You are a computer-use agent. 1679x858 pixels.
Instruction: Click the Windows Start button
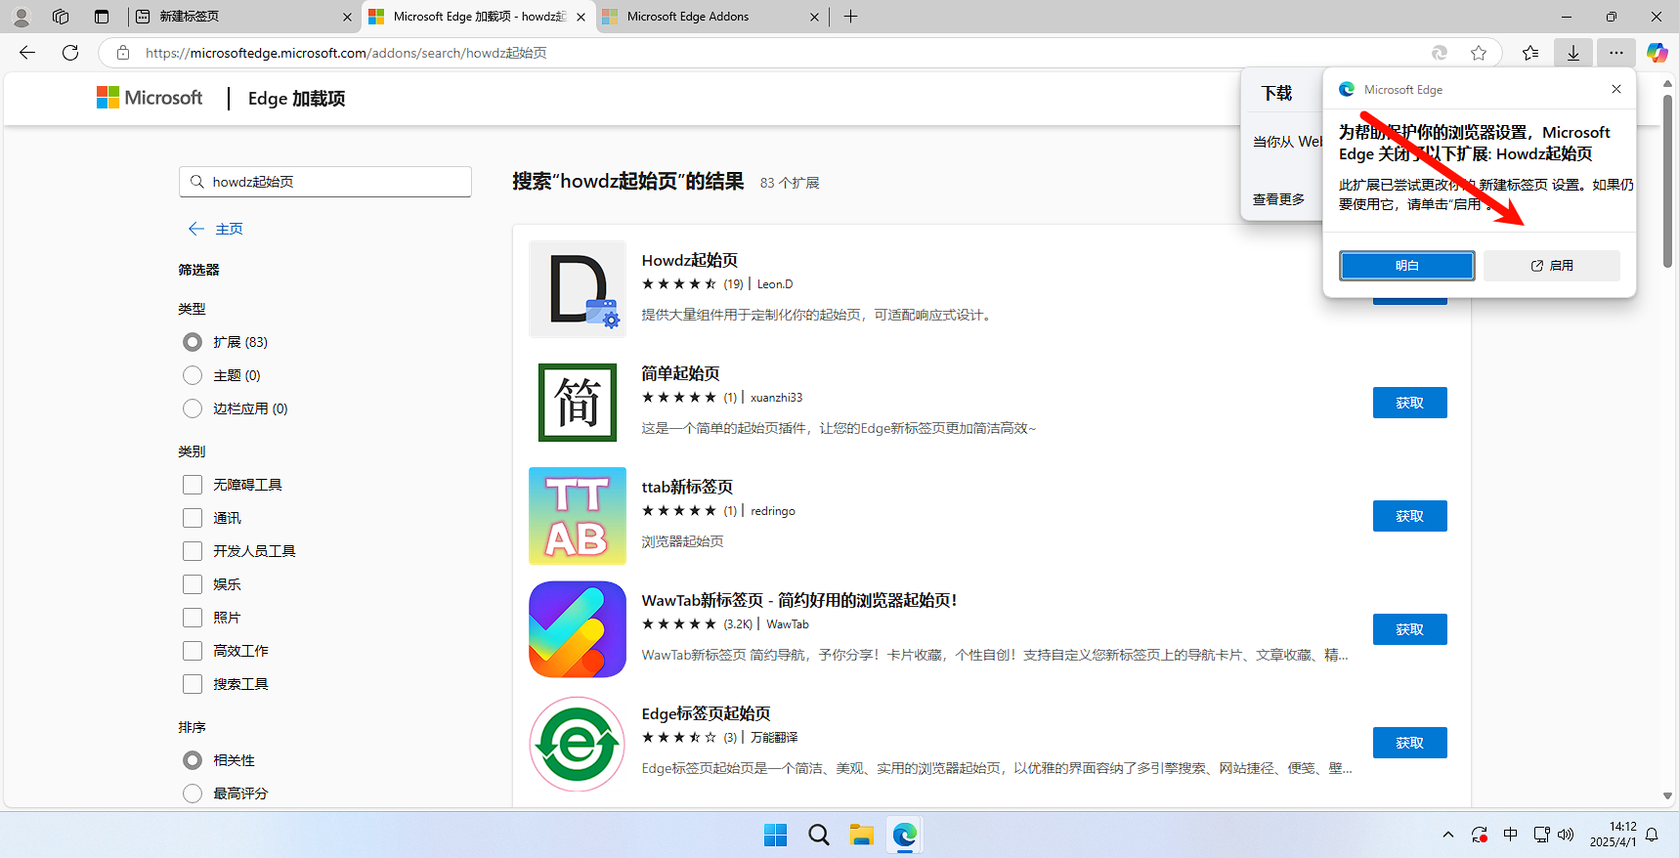coord(776,835)
